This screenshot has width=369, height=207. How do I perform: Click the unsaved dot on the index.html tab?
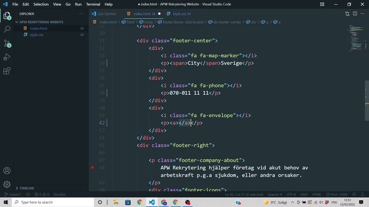[x=159, y=14]
